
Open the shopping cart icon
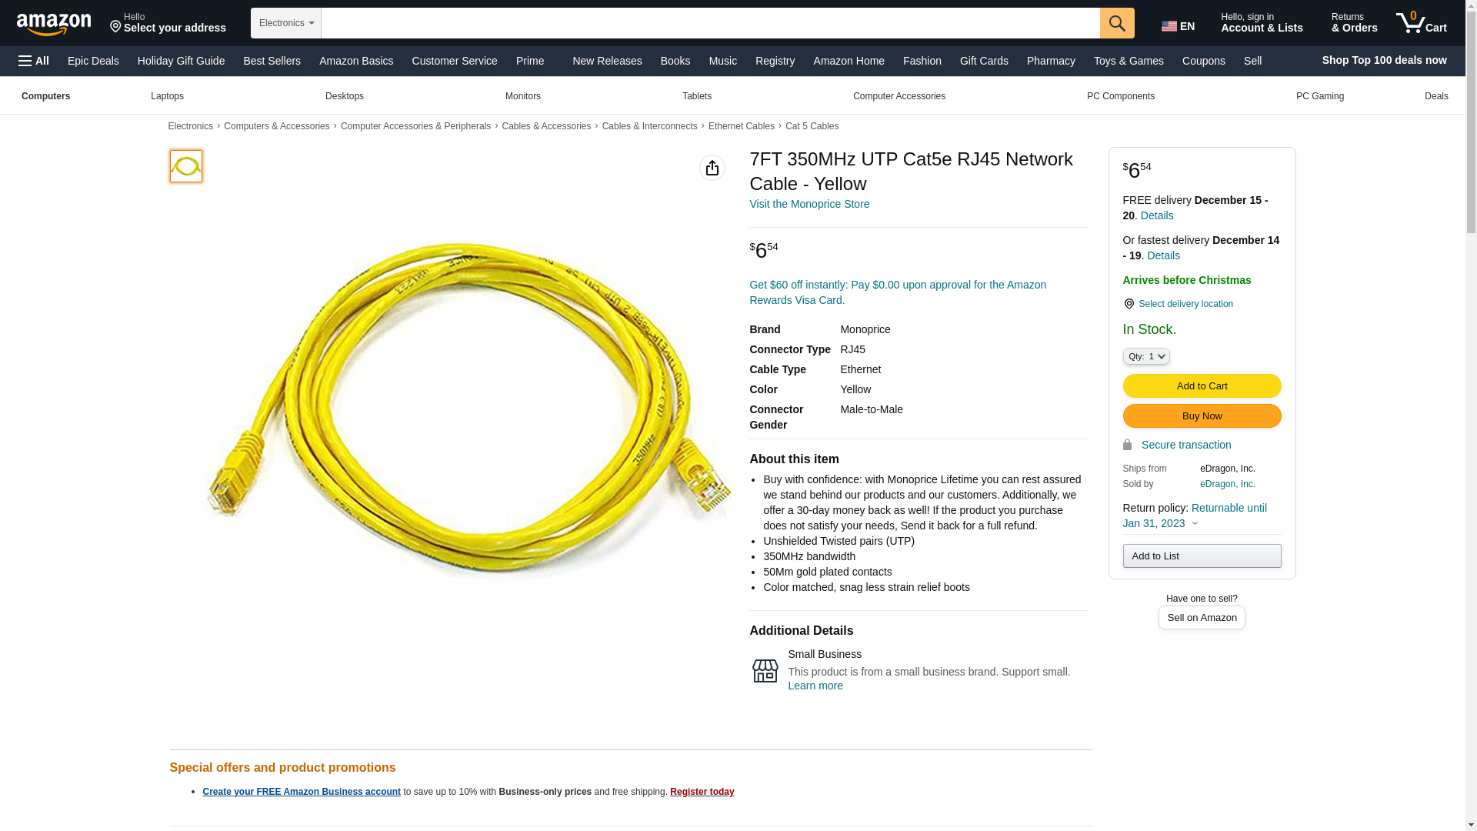[1422, 22]
